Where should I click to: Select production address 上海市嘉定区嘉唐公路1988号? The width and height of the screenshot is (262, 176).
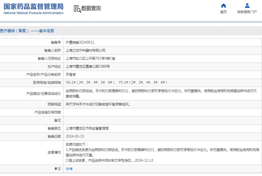[x=88, y=66]
